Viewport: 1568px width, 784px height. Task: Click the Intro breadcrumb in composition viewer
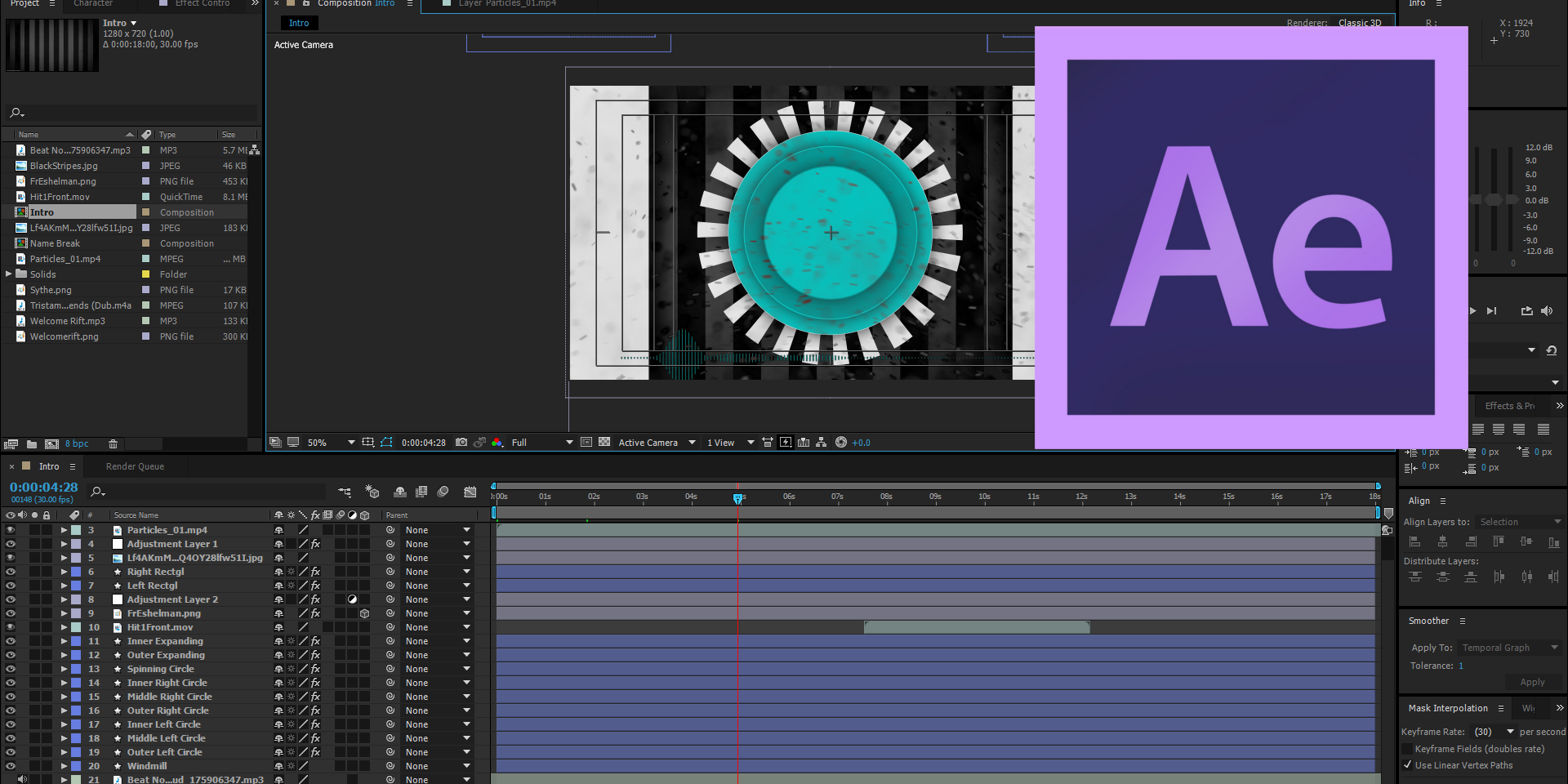pos(299,23)
